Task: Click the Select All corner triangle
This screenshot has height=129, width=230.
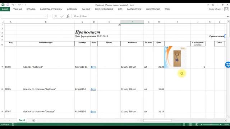Action: (x=3, y=22)
